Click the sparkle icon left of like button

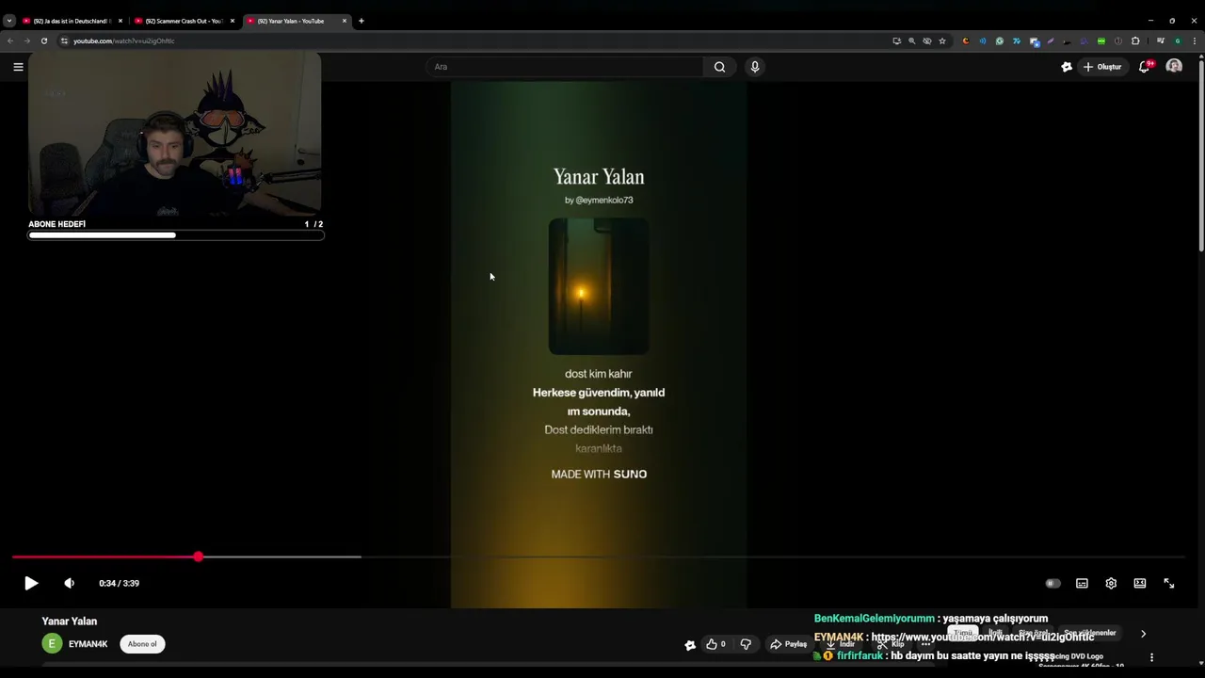pyautogui.click(x=690, y=644)
